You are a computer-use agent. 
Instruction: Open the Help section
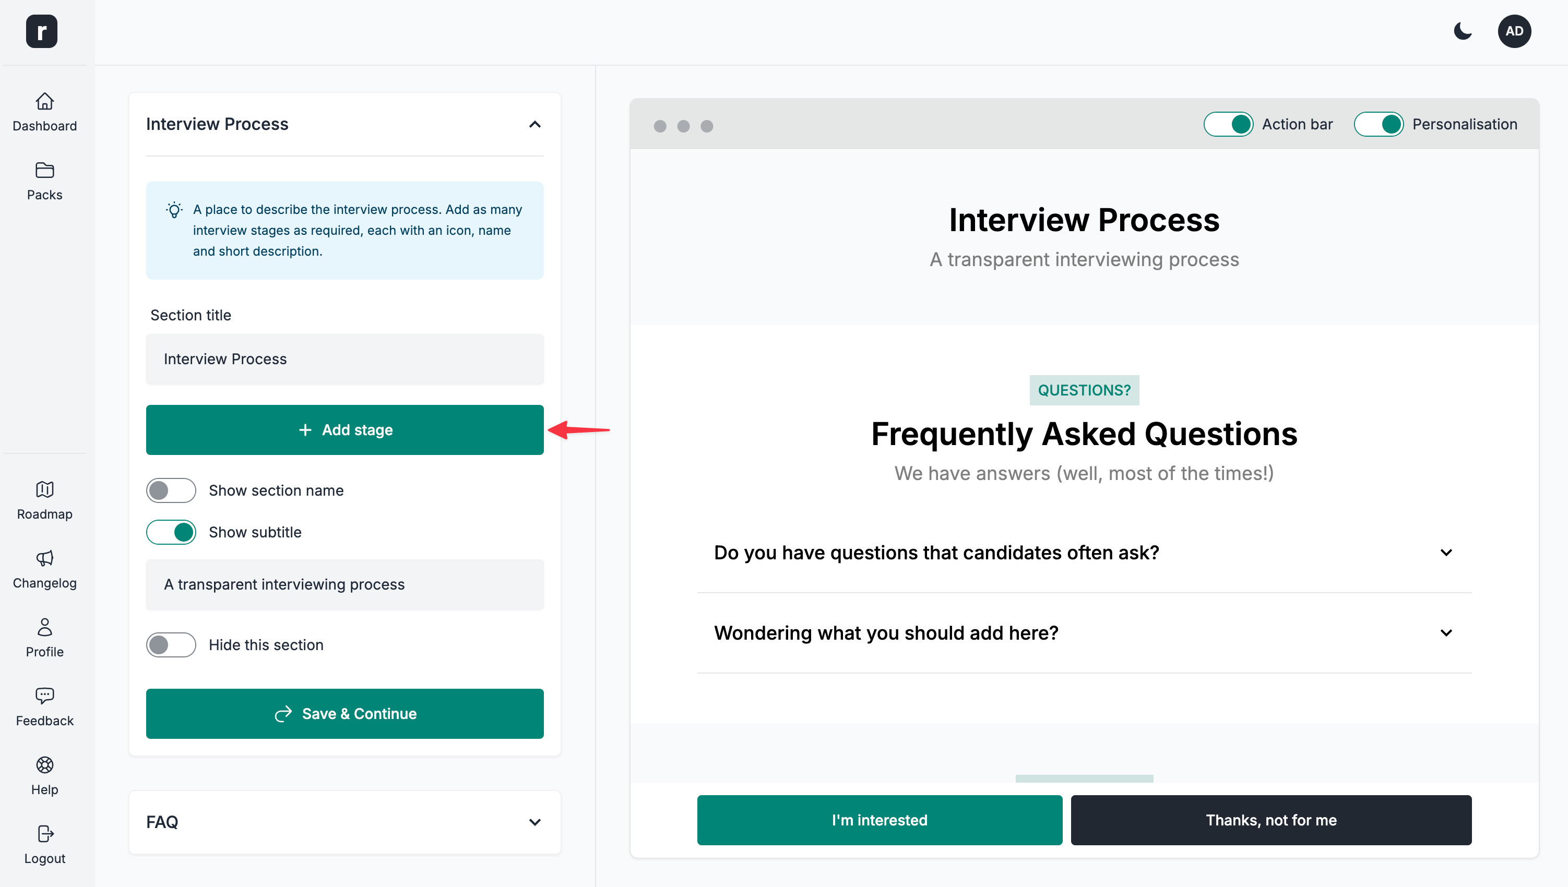(x=44, y=775)
